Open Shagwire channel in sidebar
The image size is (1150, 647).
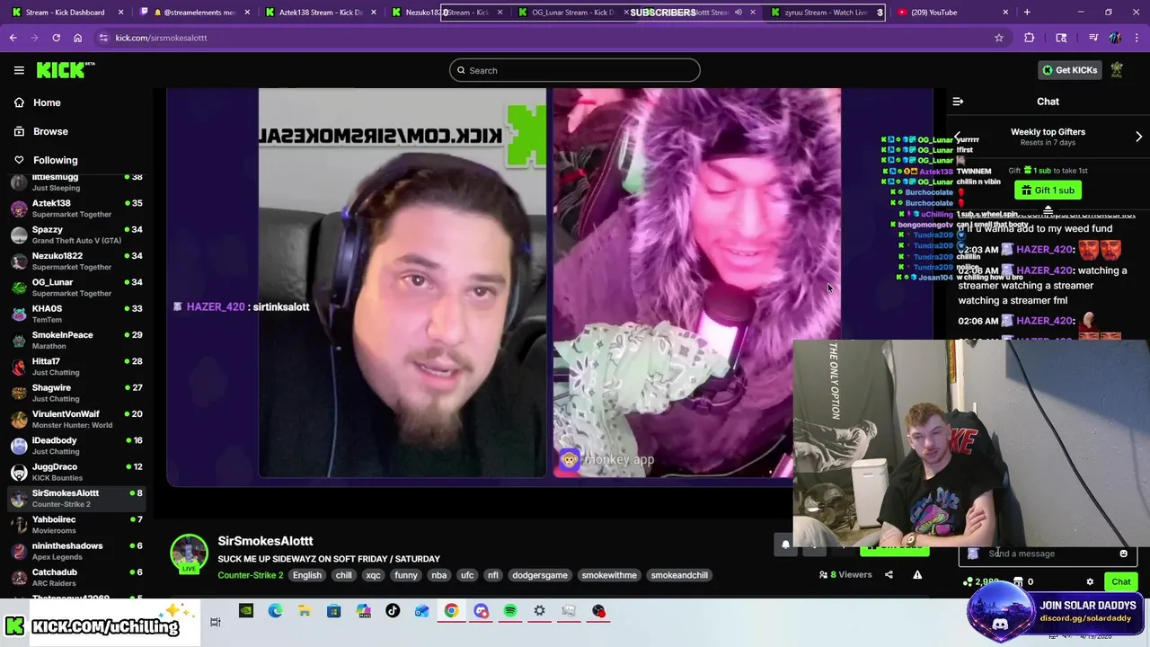76,393
